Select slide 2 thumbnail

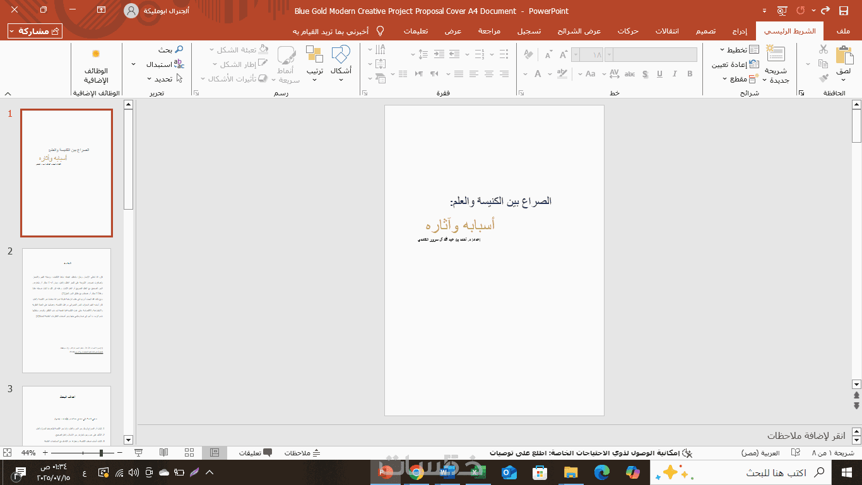click(66, 311)
